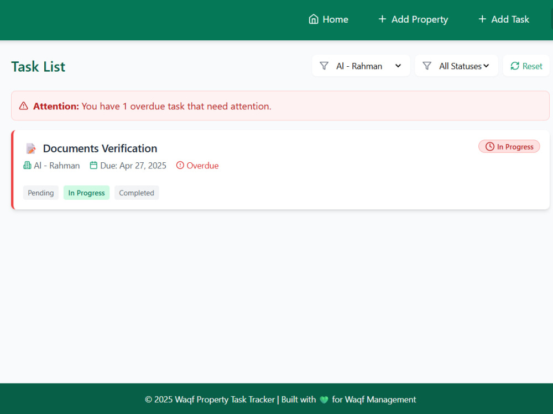Click the warning triangle icon in alert
Screen dimensions: 553x414
[24, 106]
